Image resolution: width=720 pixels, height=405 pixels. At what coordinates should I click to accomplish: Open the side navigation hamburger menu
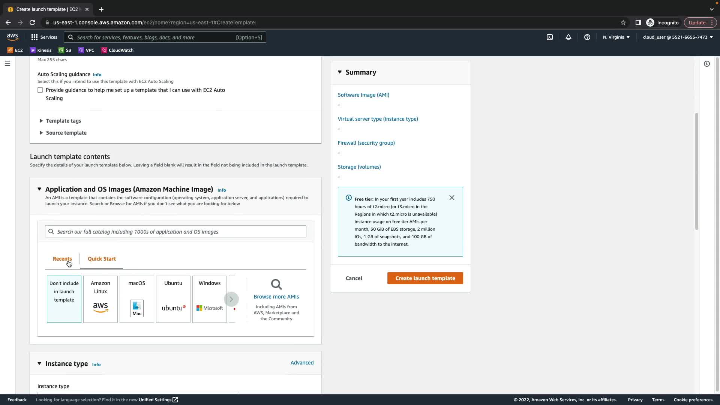(7, 64)
